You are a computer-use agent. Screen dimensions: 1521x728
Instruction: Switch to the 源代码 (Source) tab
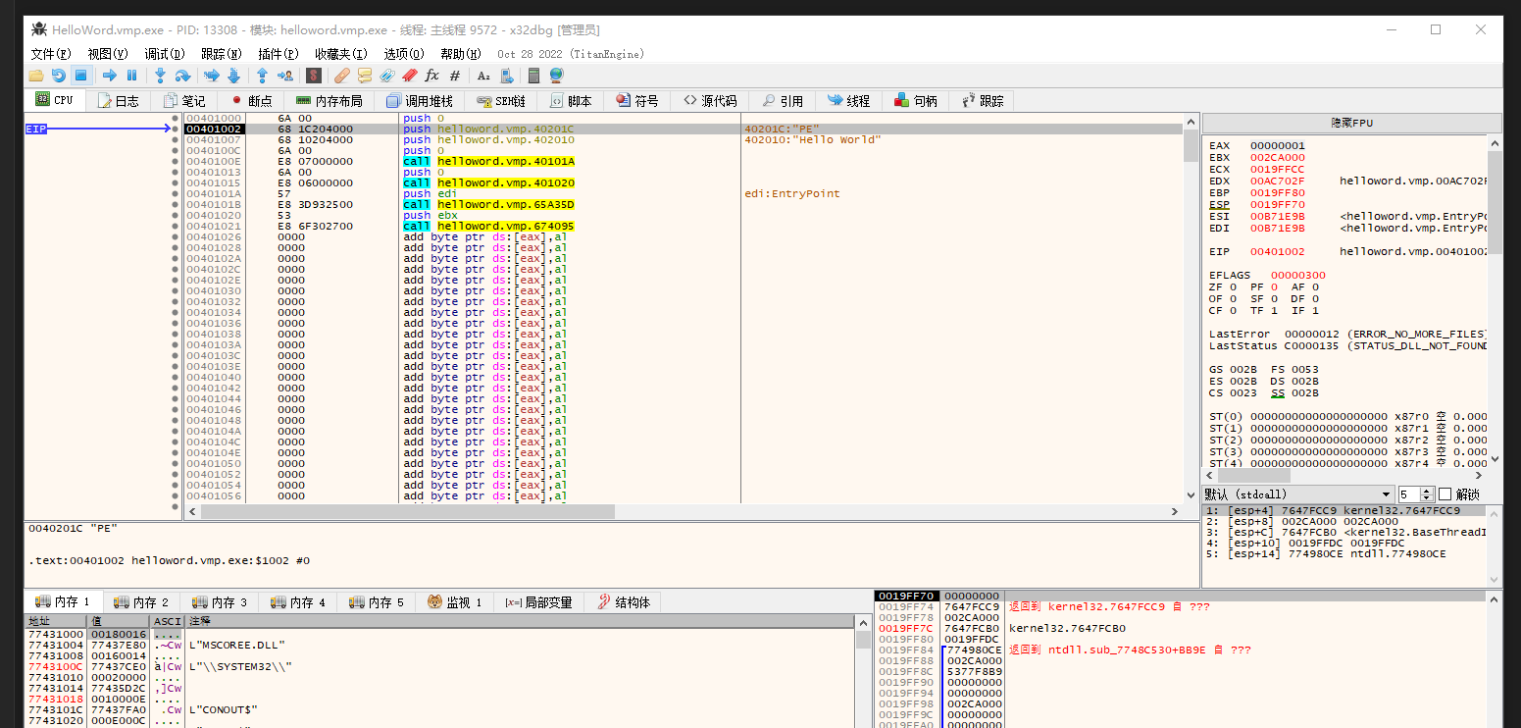coord(710,100)
